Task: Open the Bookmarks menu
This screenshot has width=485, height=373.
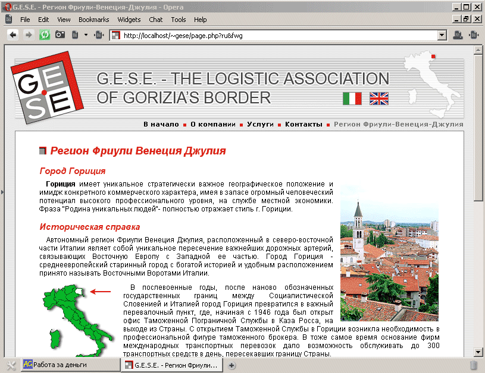Action: pyautogui.click(x=93, y=20)
